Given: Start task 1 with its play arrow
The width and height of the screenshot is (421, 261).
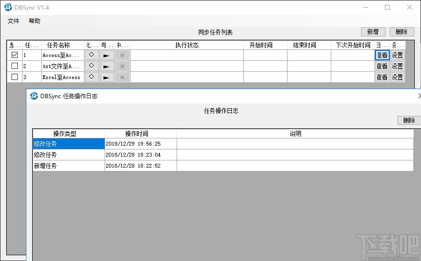Looking at the screenshot, I should 107,55.
